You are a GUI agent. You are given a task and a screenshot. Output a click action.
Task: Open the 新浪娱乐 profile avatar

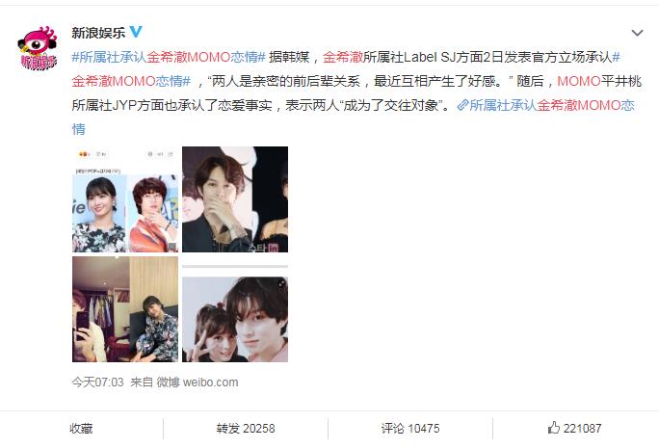37,48
